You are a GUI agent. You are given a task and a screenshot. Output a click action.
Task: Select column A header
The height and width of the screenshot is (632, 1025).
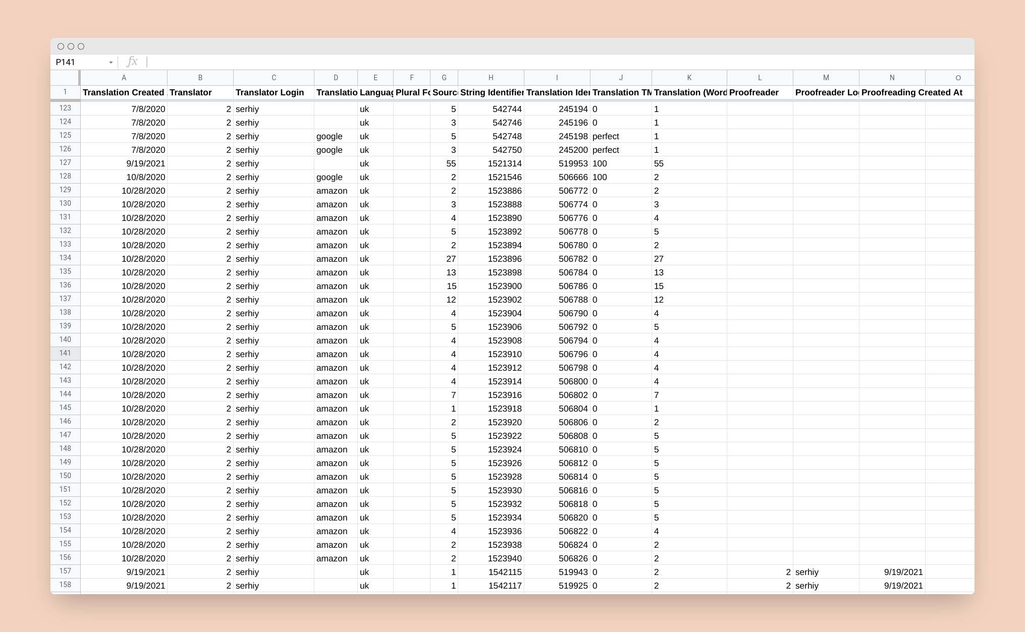[x=124, y=78]
